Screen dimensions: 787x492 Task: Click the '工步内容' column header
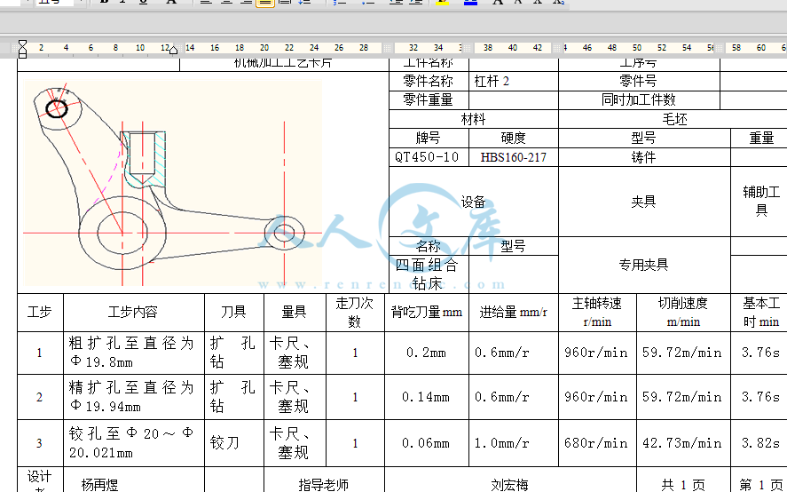click(133, 312)
